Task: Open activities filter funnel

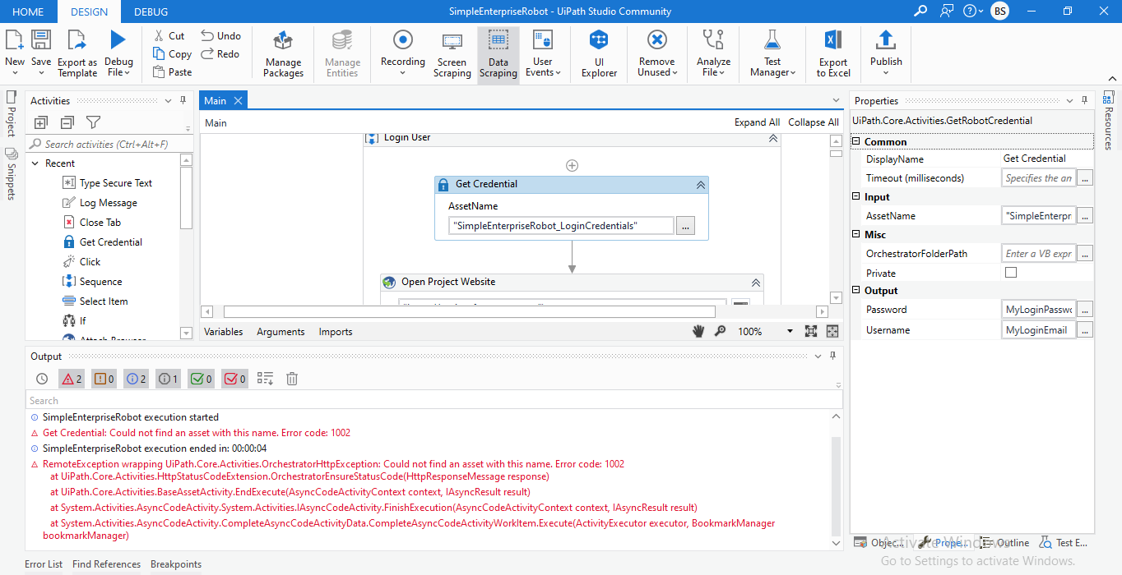Action: click(94, 122)
